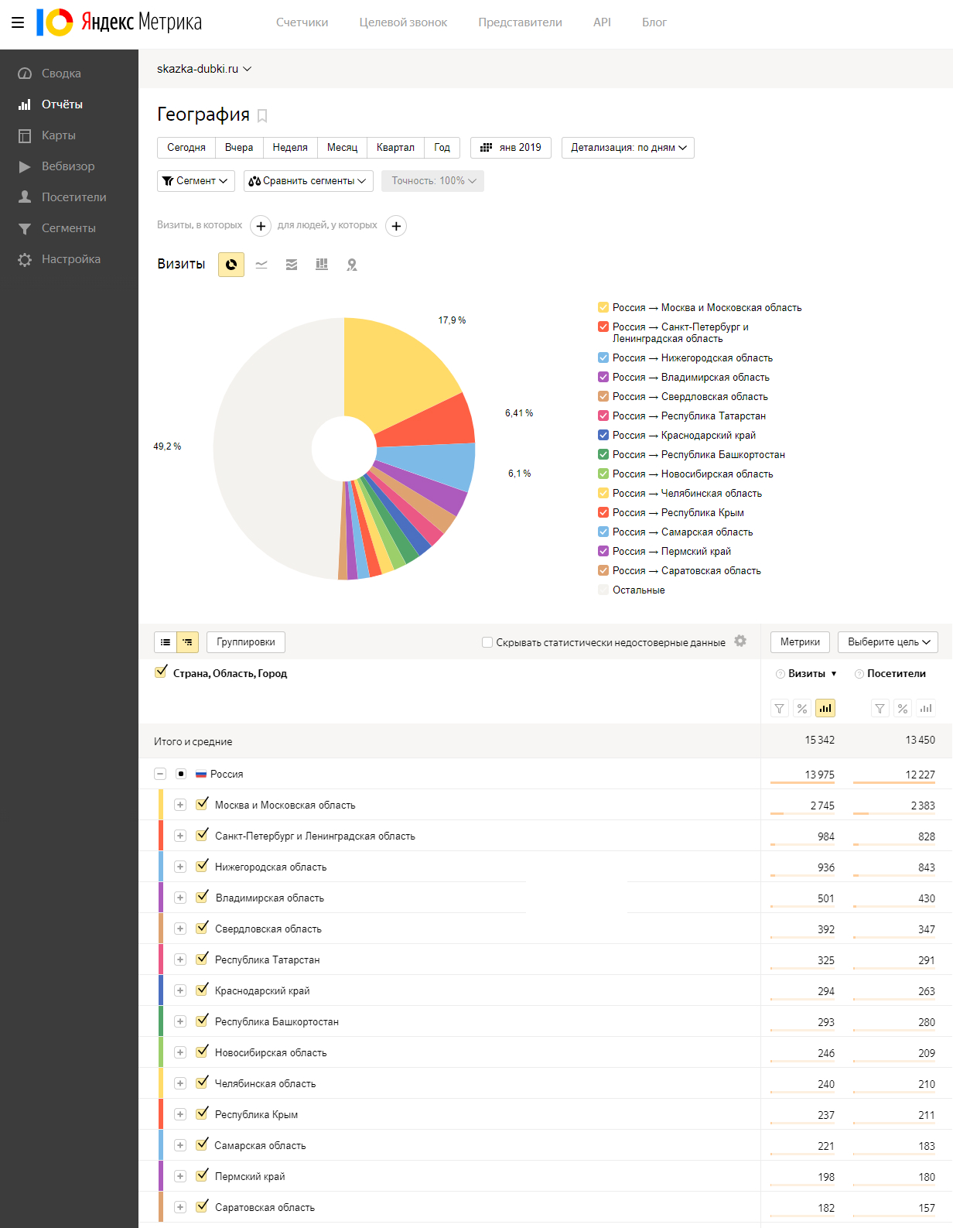Toggle Посетители column chart bars
Viewport: 953px width, 1228px height.
926,708
